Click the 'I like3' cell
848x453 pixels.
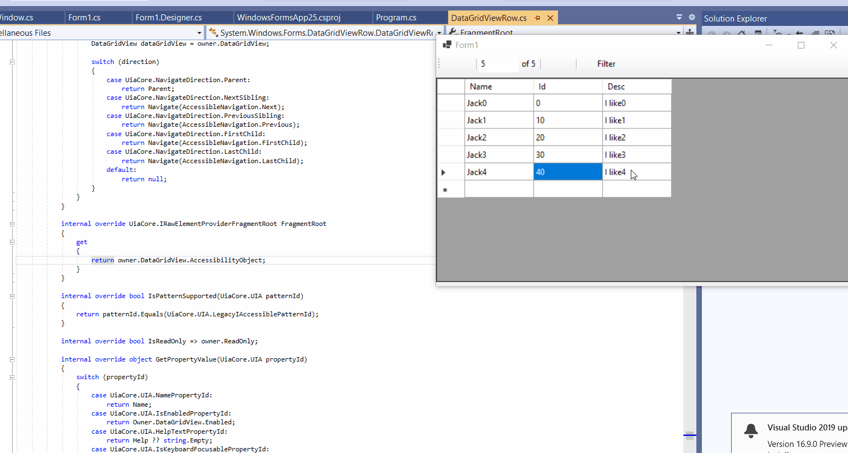[x=637, y=155]
